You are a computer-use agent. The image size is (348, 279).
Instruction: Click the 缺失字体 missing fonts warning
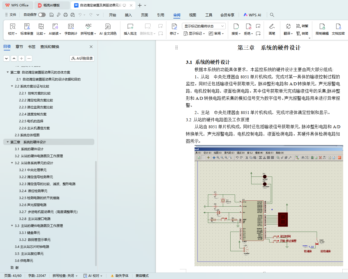click(120, 276)
